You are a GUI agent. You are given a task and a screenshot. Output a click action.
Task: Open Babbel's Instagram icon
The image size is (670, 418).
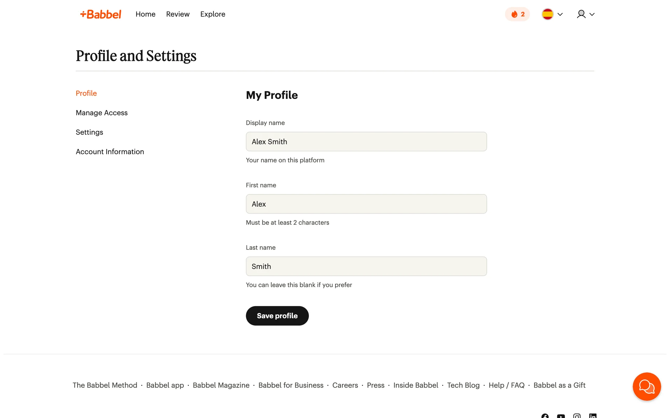tap(577, 416)
